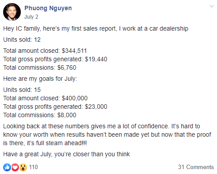
Task: Click 'Here are my goals for July' text
Action: tap(40, 79)
